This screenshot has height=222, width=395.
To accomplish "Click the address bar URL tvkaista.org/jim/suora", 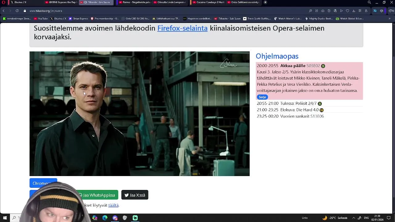I will 46,11.
